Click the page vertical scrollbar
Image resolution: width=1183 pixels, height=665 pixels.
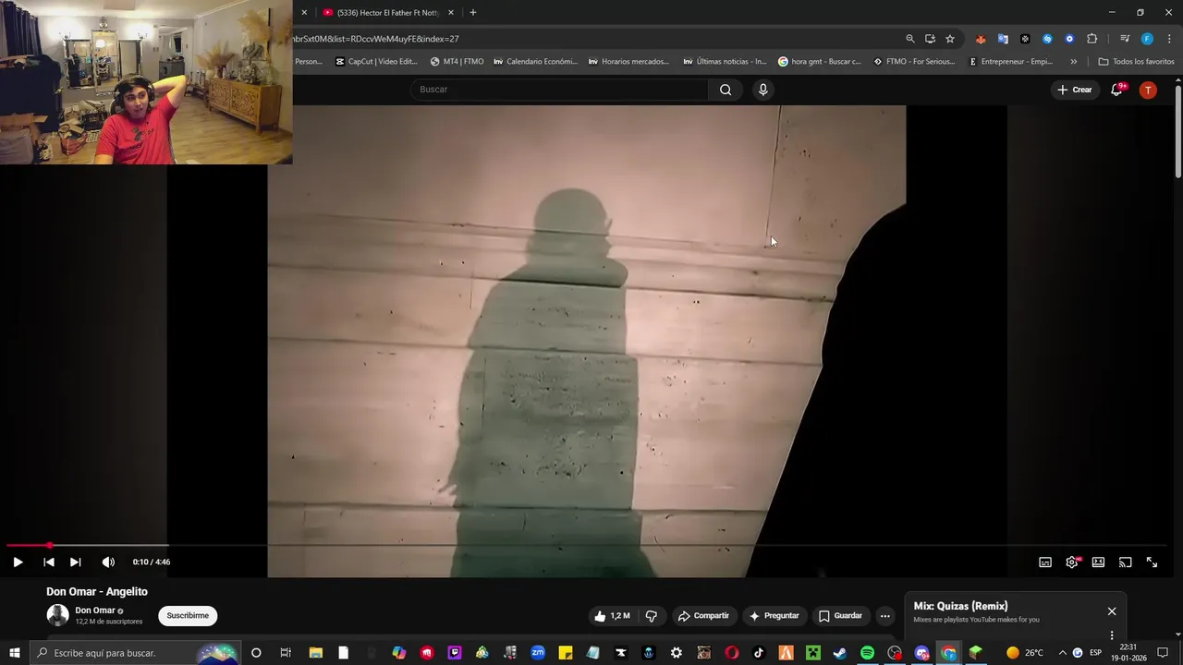(x=1178, y=129)
